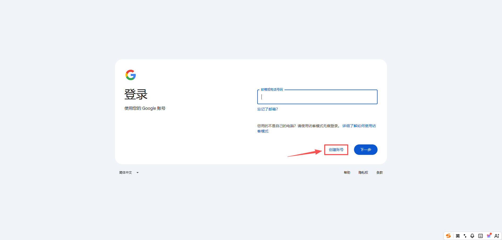Open the Sogou input method logo menu
Image resolution: width=502 pixels, height=240 pixels.
point(448,236)
